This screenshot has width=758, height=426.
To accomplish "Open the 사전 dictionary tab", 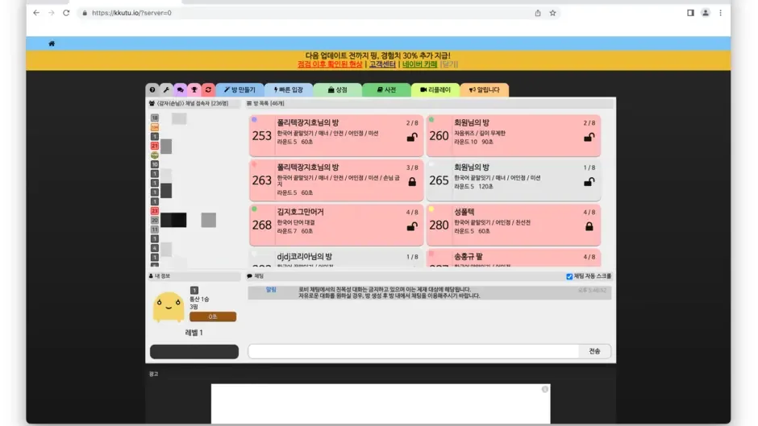I will coord(386,90).
